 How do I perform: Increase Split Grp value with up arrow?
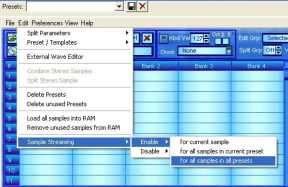click(x=278, y=48)
